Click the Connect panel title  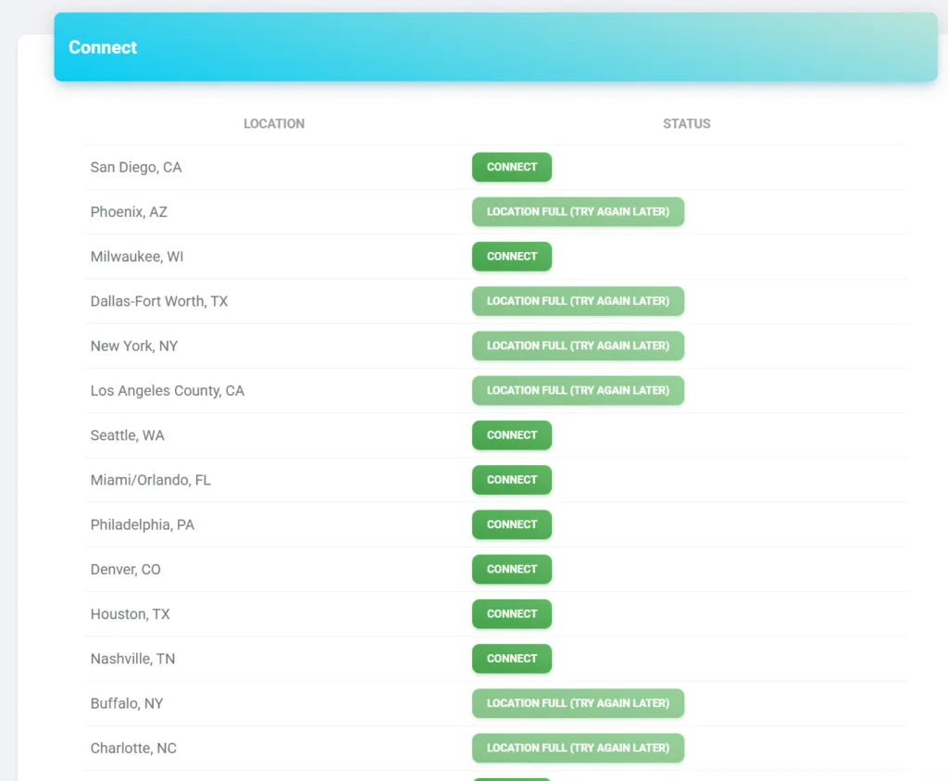point(103,48)
